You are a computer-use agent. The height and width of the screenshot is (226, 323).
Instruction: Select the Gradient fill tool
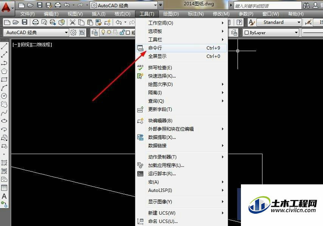pos(4,171)
